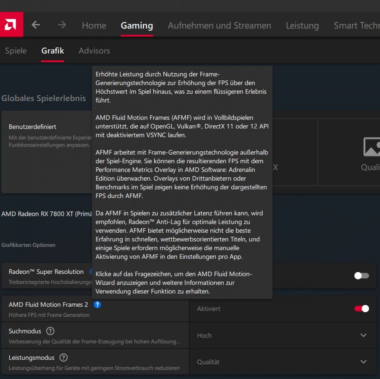Click the Radeon Super Resolution label
This screenshot has width=380, height=379.
(x=46, y=272)
